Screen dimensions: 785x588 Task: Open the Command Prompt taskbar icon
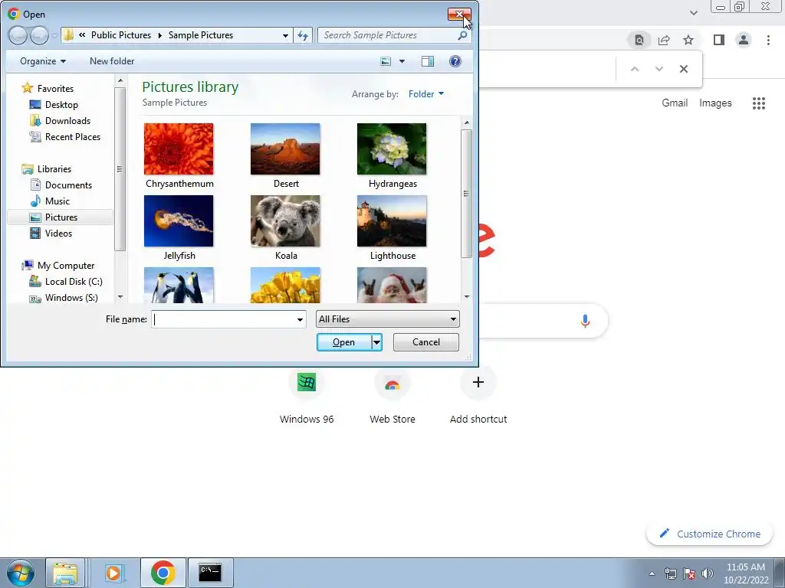[210, 573]
